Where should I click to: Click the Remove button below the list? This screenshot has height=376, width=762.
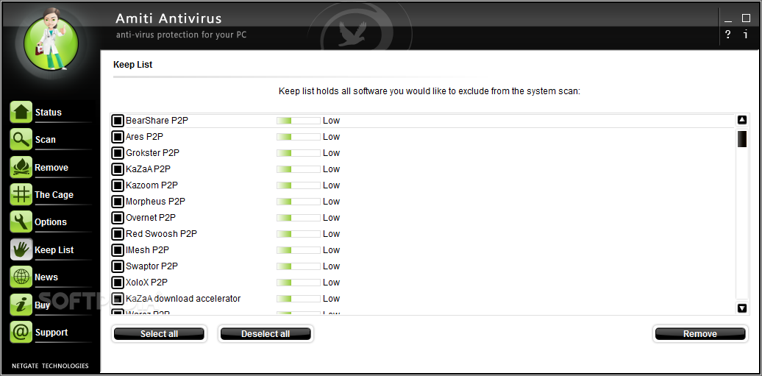coord(699,333)
